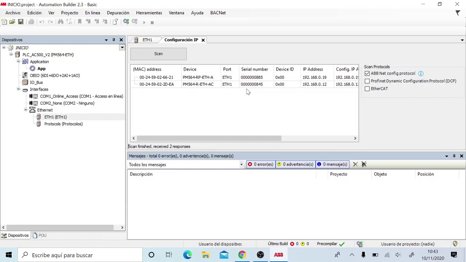Click the Login gear icon in toolbar
466x262 pixels.
click(126, 22)
